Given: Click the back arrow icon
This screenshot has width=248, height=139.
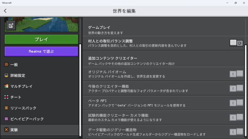Looking at the screenshot, I should pos(5,11).
